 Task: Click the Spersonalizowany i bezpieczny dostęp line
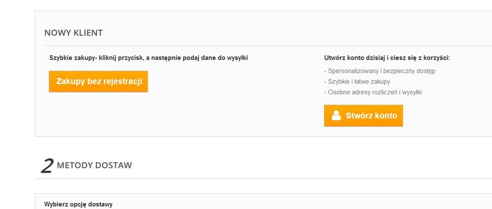point(380,71)
